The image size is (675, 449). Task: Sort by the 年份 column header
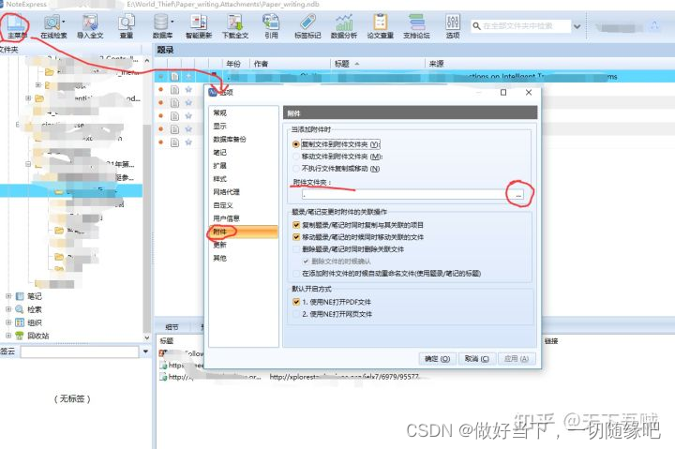coord(235,64)
